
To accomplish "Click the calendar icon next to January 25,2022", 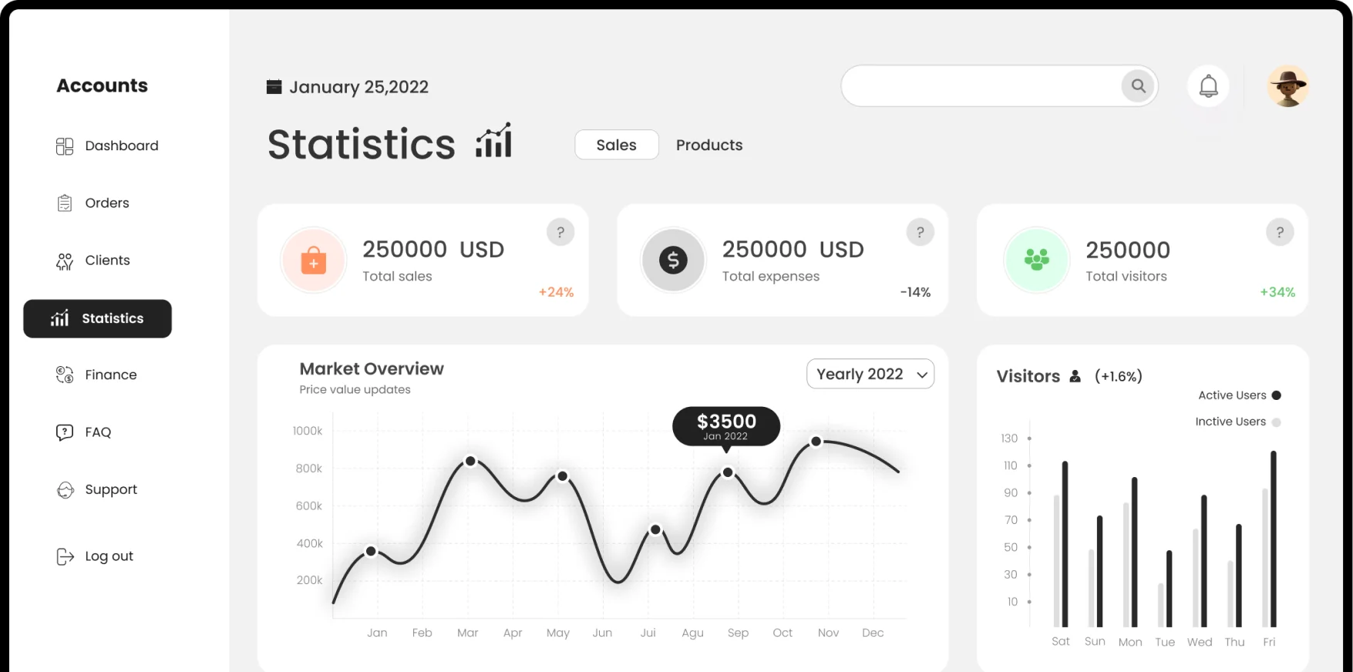I will pyautogui.click(x=274, y=86).
